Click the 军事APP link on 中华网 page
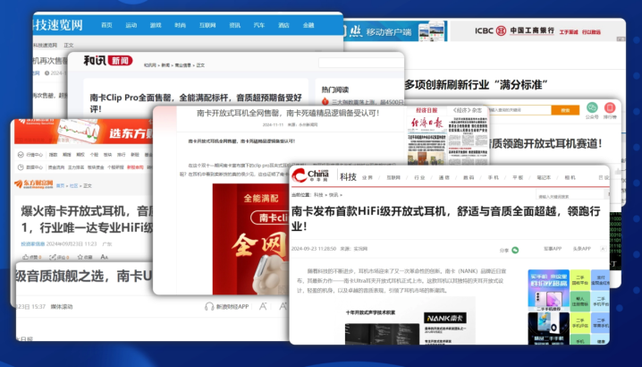The height and width of the screenshot is (367, 642). point(553,249)
